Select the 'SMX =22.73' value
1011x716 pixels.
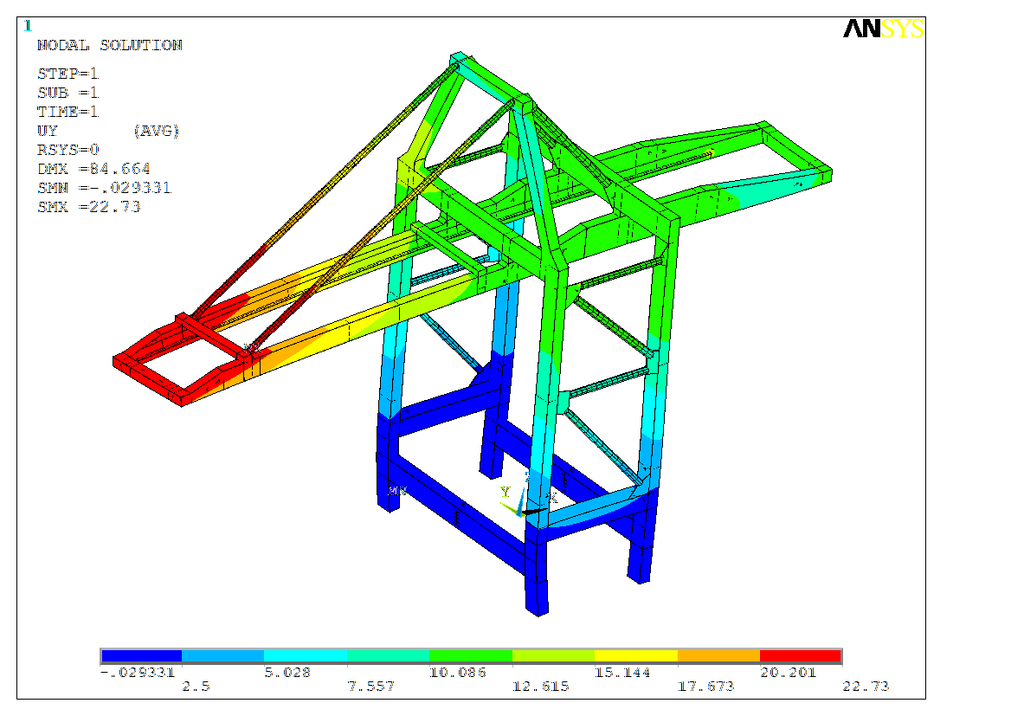click(x=88, y=207)
